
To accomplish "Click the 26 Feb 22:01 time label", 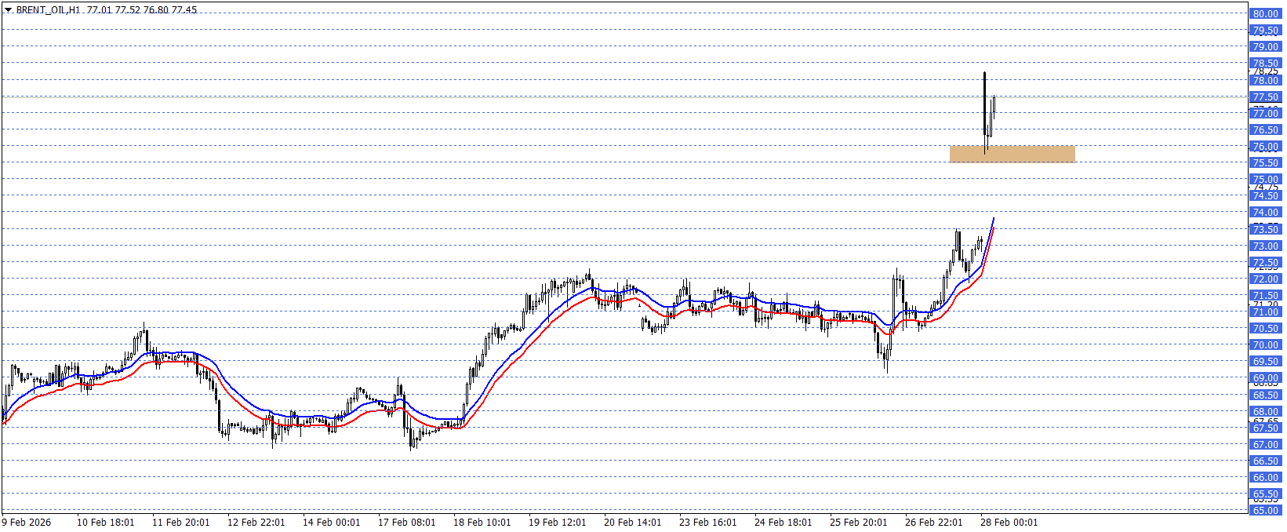I will tap(933, 523).
